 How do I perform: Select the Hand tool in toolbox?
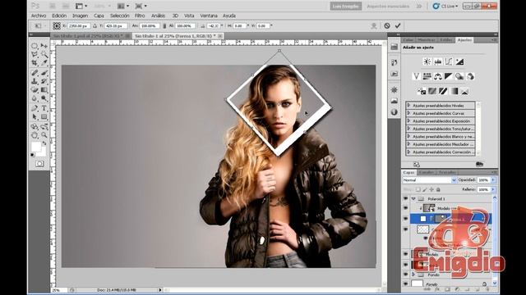point(35,135)
